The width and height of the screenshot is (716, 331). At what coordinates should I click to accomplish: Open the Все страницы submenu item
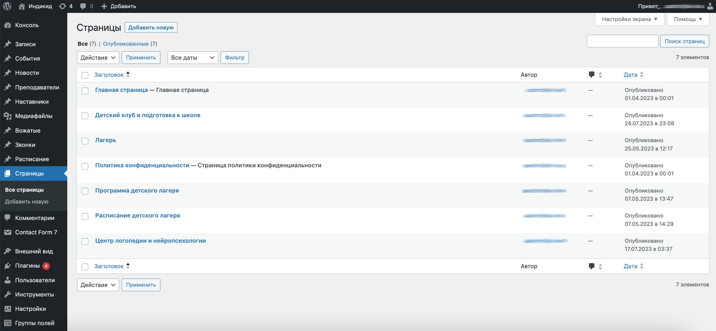tap(24, 190)
